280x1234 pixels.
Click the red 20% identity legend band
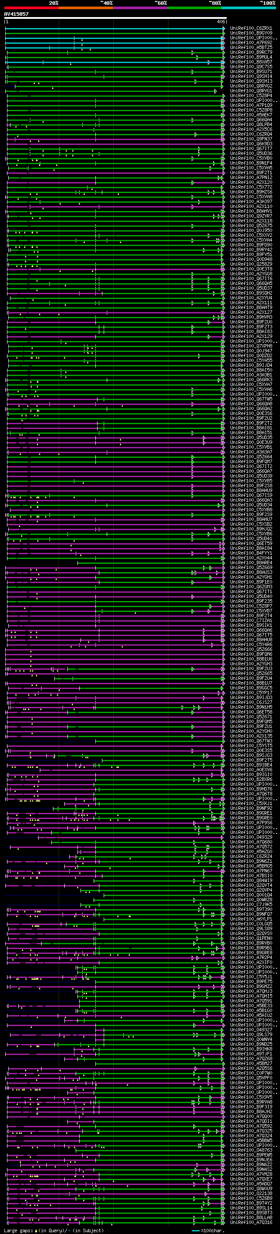click(x=31, y=8)
